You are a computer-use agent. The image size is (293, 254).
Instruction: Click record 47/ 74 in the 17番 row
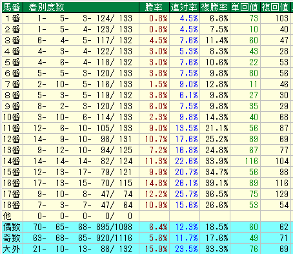117,195
